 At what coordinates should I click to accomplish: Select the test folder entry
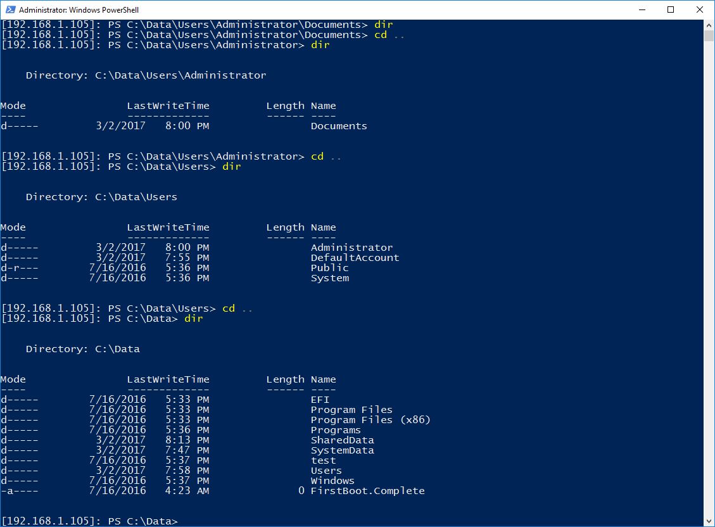point(323,460)
